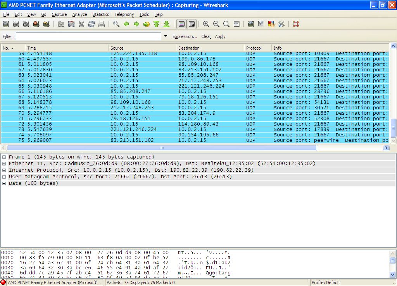Open preferences wrench icon
Image resolution: width=397 pixels, height=286 pixels.
pos(281,24)
